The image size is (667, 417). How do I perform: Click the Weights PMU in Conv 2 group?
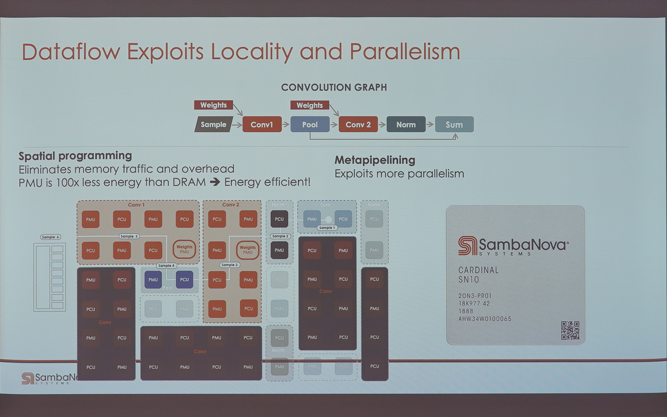247,250
